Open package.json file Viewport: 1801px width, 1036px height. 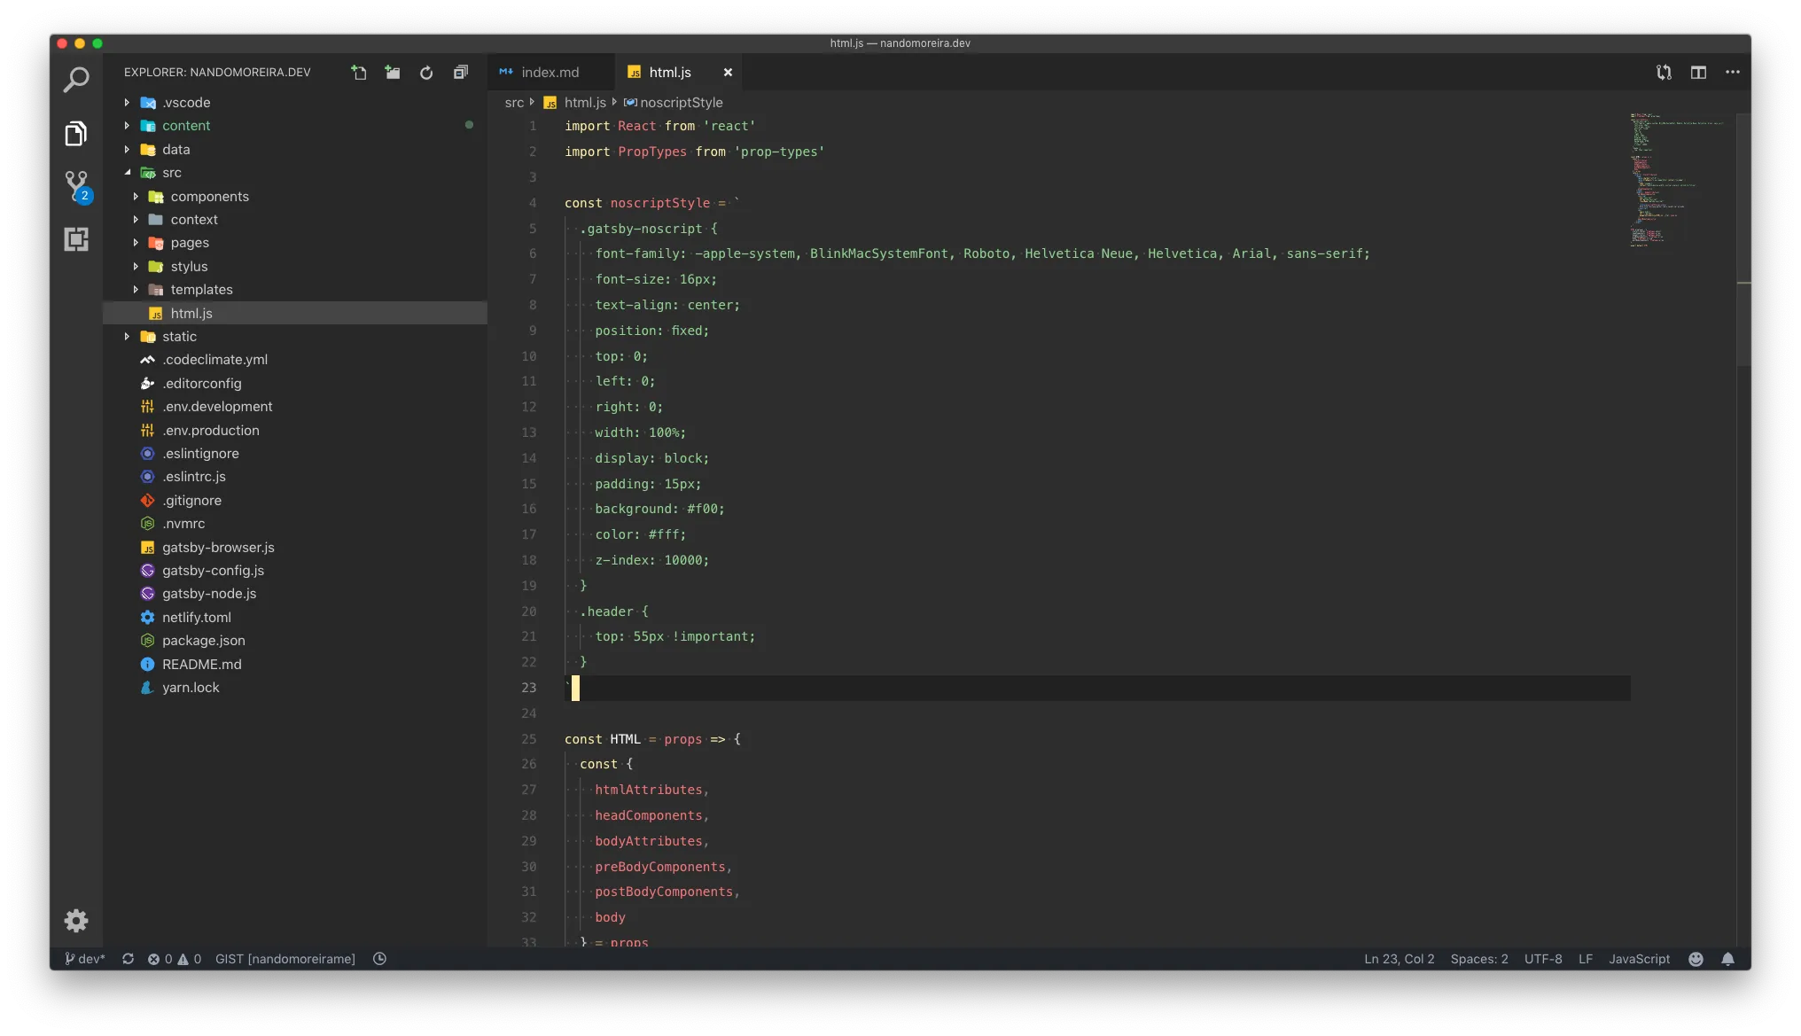(295, 641)
